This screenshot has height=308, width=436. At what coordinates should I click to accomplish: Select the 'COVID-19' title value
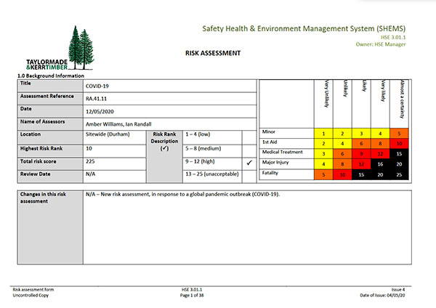point(97,86)
